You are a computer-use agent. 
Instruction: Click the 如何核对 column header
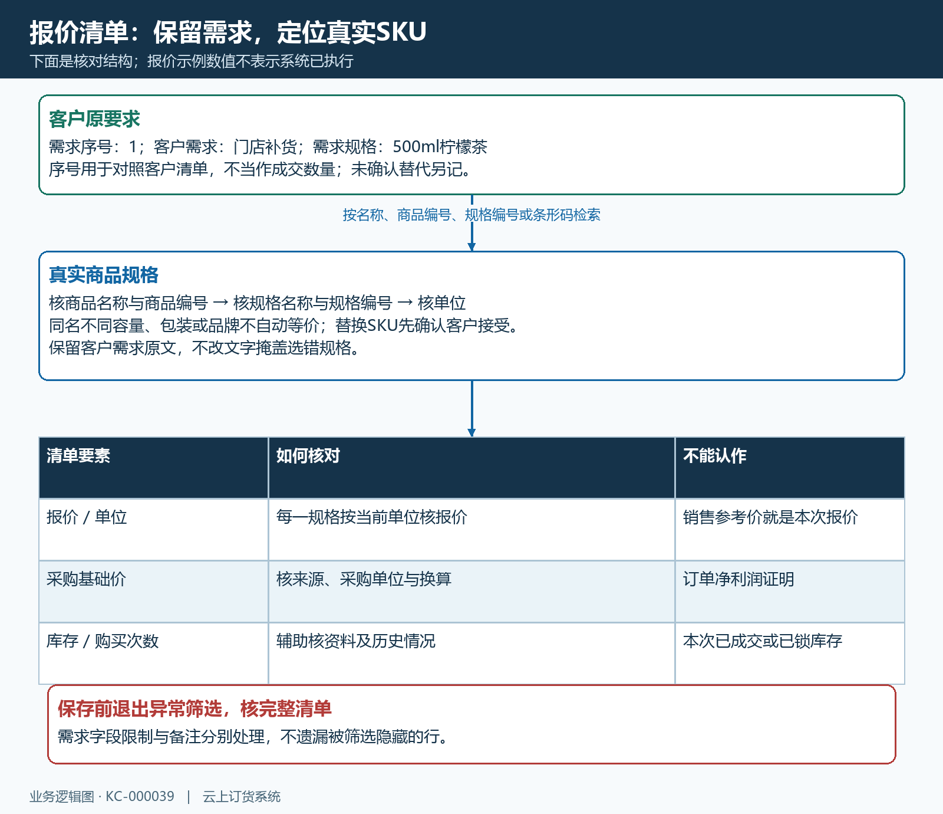point(471,468)
